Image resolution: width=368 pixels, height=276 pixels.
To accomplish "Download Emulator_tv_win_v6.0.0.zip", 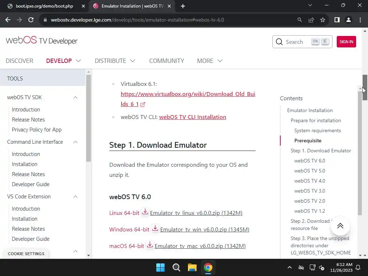I will (x=204, y=230).
